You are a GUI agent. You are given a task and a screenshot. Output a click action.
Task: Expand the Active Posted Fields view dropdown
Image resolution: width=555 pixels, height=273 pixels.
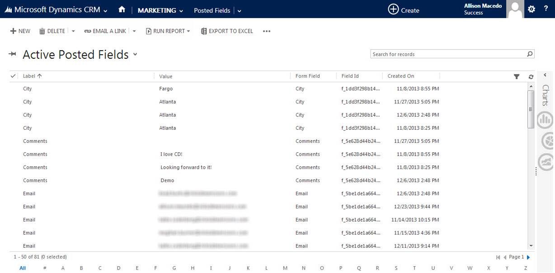click(x=135, y=55)
